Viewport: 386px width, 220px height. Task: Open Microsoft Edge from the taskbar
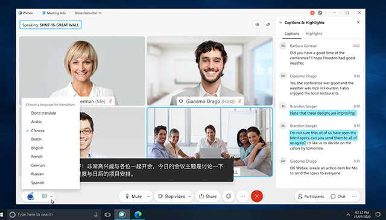[138, 215]
